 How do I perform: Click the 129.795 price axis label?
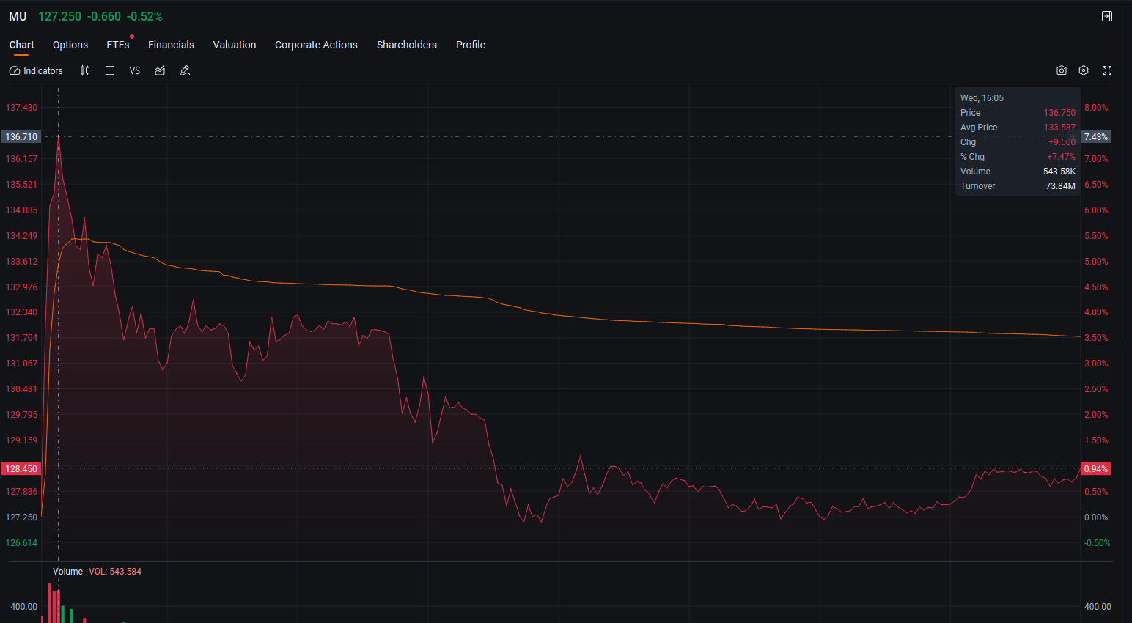coord(21,415)
